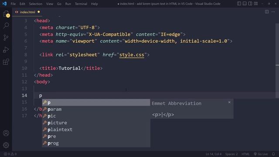Screen dimensions: 279x157
Task: Click the unsaved dot on index.html tab
Action: (39, 12)
